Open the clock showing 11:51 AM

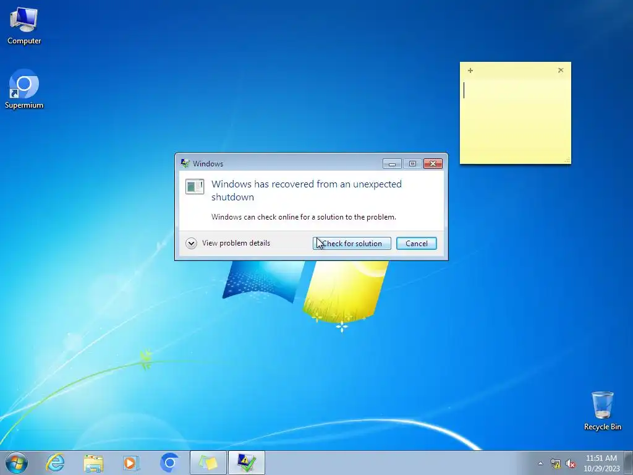(x=601, y=463)
